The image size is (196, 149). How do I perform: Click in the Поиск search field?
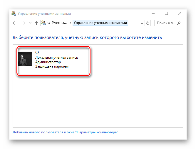click(166, 23)
